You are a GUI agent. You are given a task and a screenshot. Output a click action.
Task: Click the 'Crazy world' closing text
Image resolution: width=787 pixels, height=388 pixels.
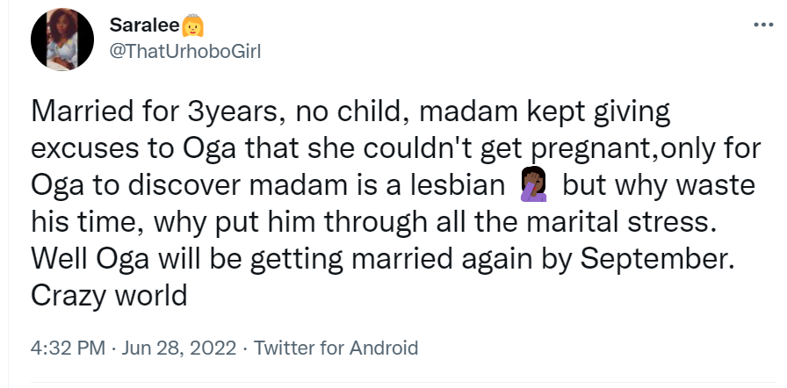point(109,295)
